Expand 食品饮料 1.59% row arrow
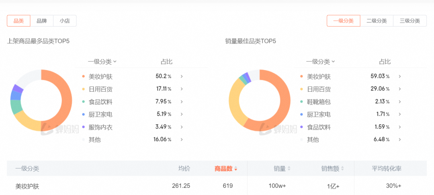 400,127
